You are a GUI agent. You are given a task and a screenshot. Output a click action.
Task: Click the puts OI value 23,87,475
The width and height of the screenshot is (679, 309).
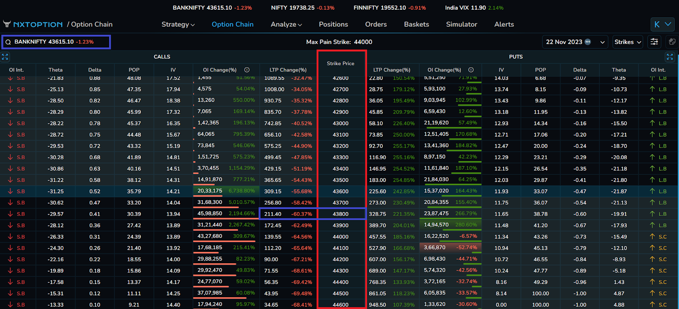(436, 213)
